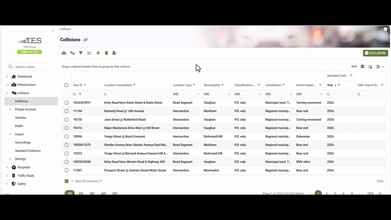Uncheck the Geo ID Contains Y filter checkbox
The height and width of the screenshot is (220, 391).
67,181
